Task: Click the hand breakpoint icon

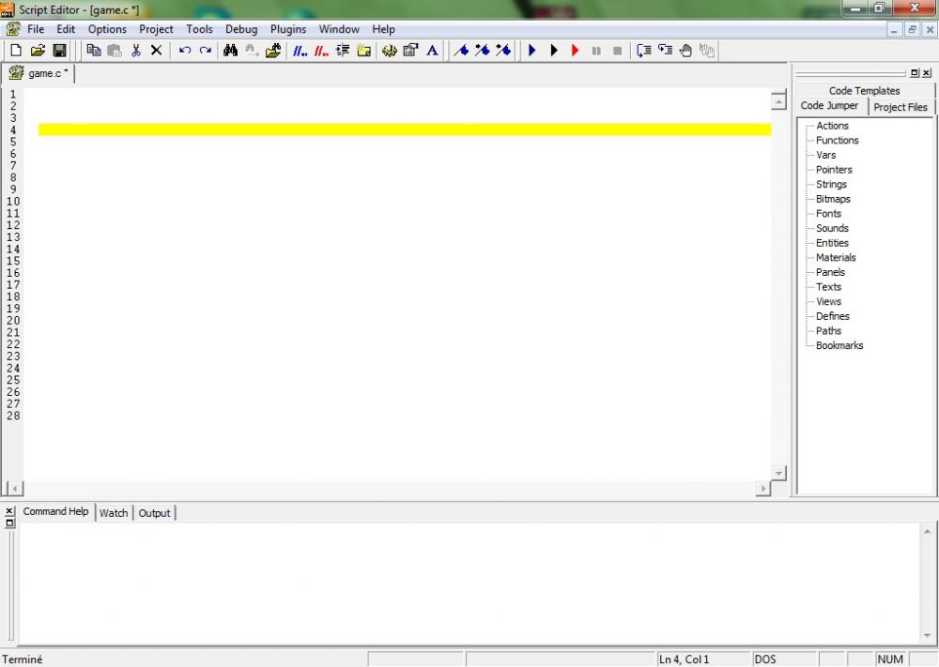Action: (x=685, y=51)
